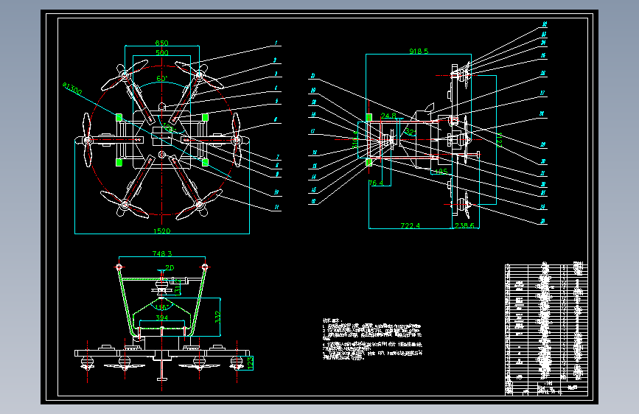Click the 918.5 dimension in side view
The height and width of the screenshot is (414, 639).
point(419,51)
